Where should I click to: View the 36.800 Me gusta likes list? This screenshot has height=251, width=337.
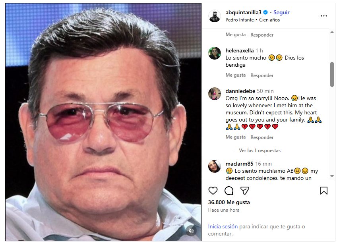tap(229, 202)
